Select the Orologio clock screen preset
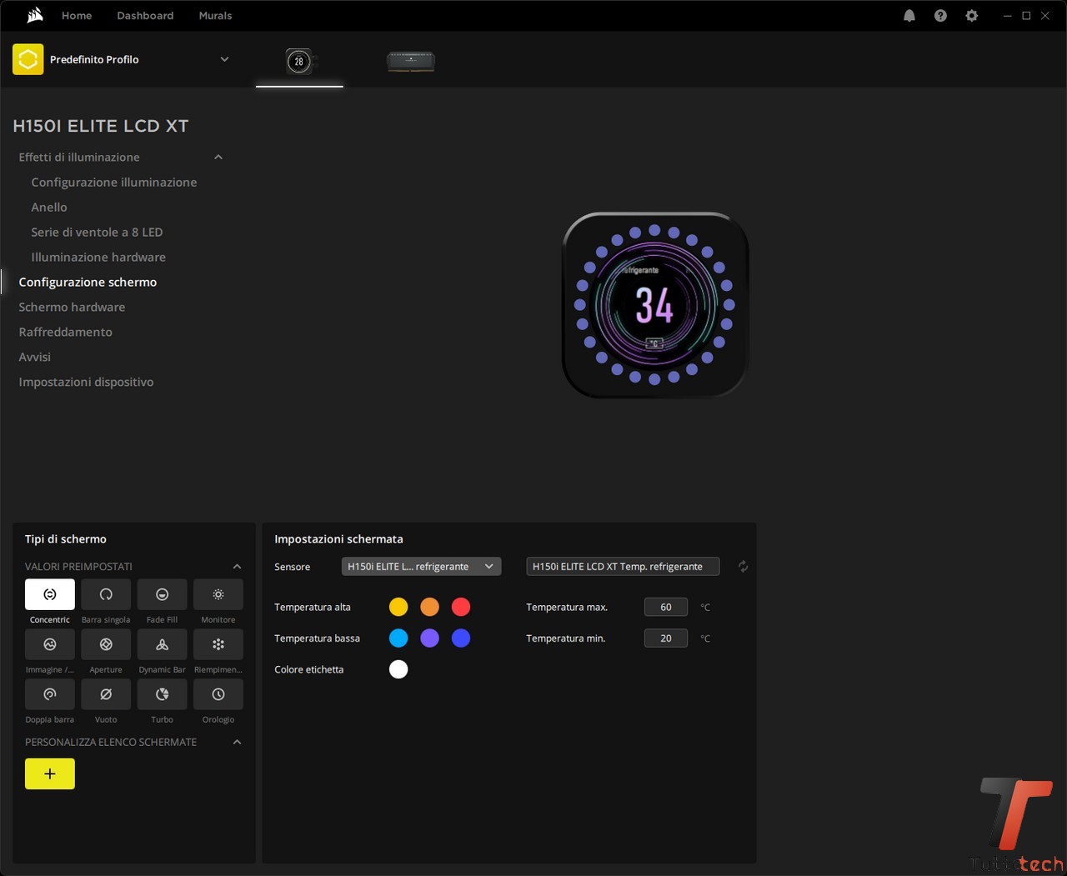Screen dimensions: 1067x876 point(218,694)
